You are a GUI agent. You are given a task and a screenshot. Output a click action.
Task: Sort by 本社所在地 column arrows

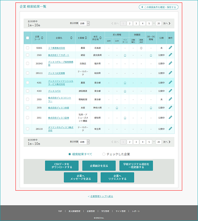pyautogui.click(x=101, y=38)
